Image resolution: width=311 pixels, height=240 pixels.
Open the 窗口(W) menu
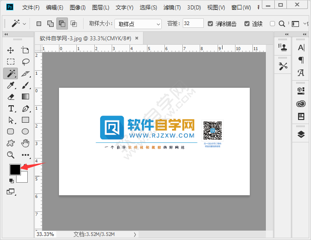pyautogui.click(x=241, y=8)
